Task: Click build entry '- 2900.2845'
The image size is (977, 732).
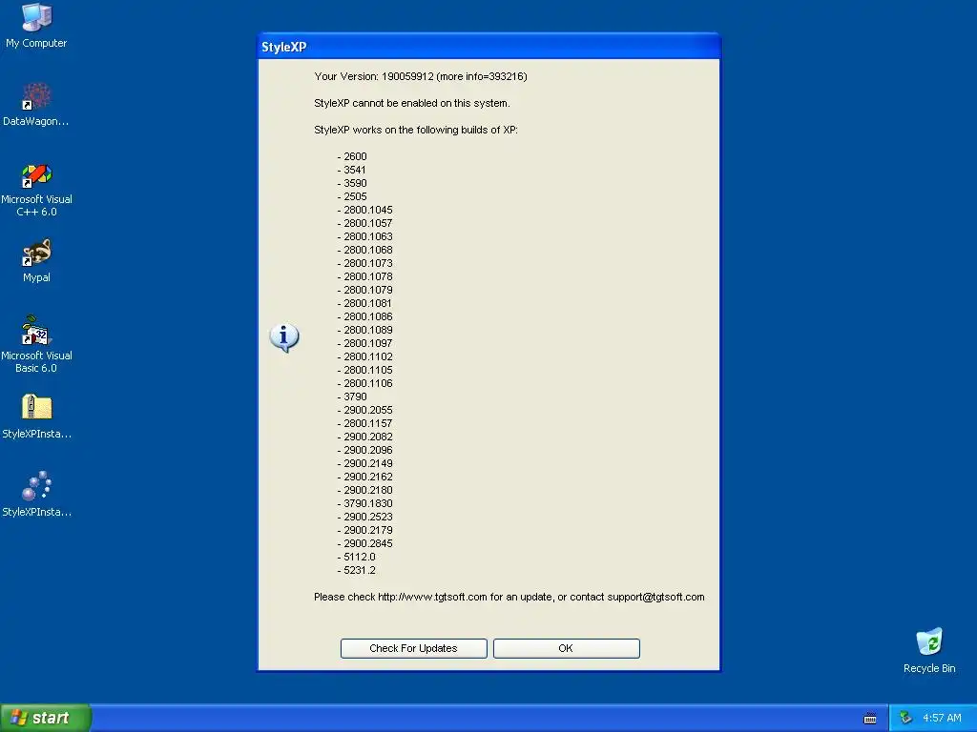Action: [365, 543]
